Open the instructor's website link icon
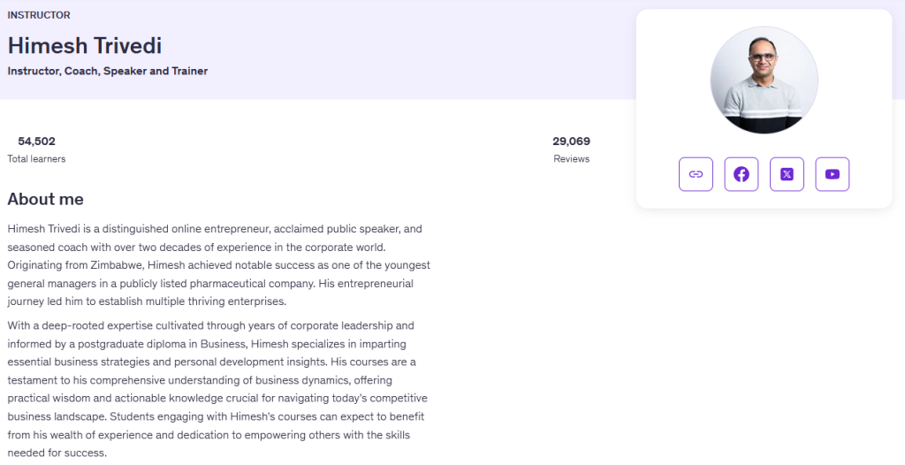Image resolution: width=905 pixels, height=465 pixels. click(696, 174)
